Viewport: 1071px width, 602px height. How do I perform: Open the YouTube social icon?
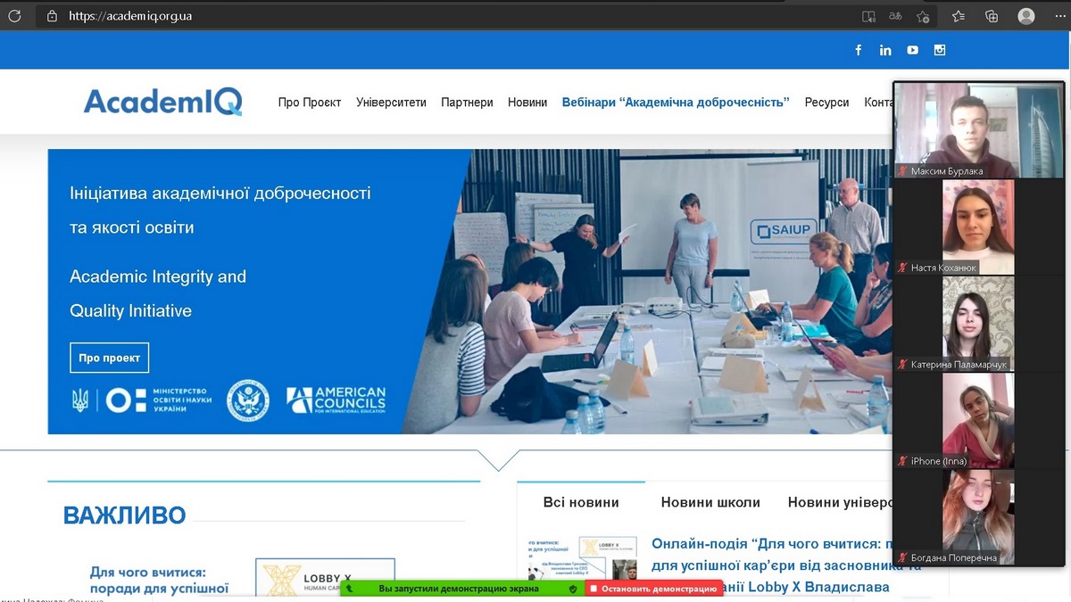tap(912, 50)
